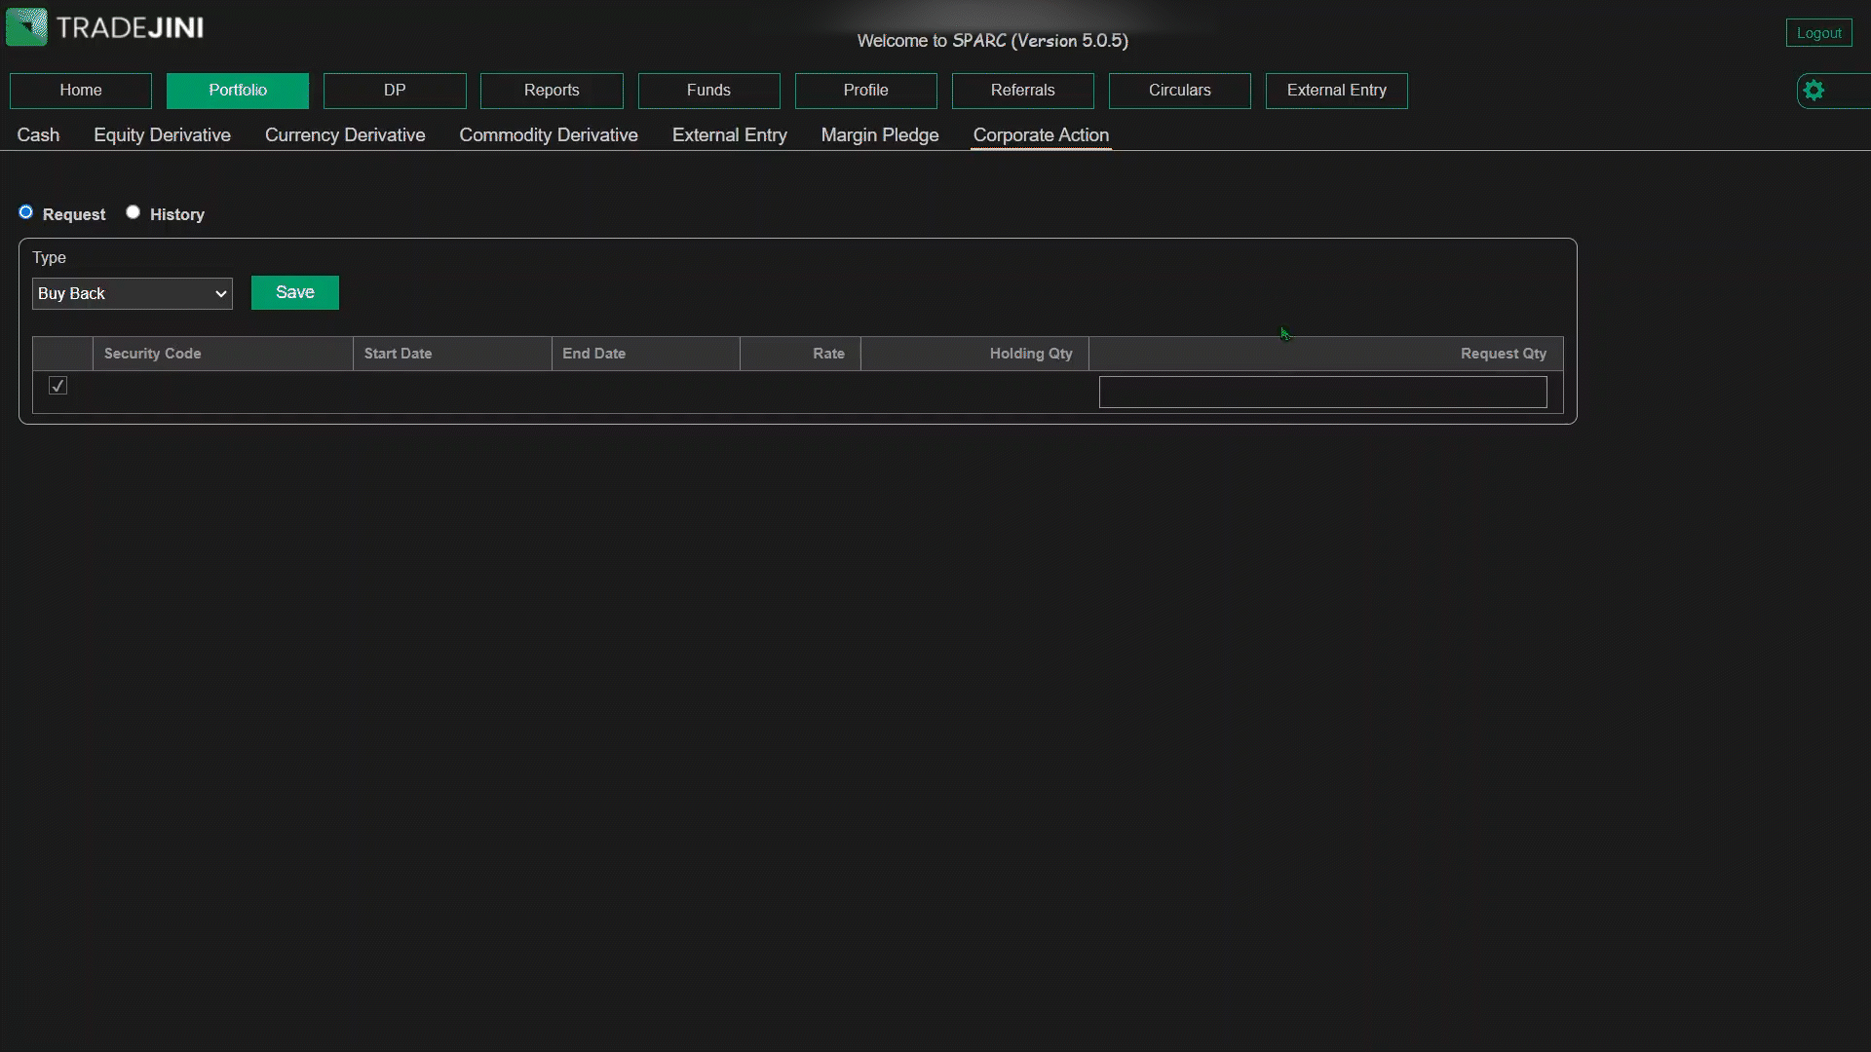Select the Request radio button
The image size is (1871, 1052).
(x=26, y=212)
